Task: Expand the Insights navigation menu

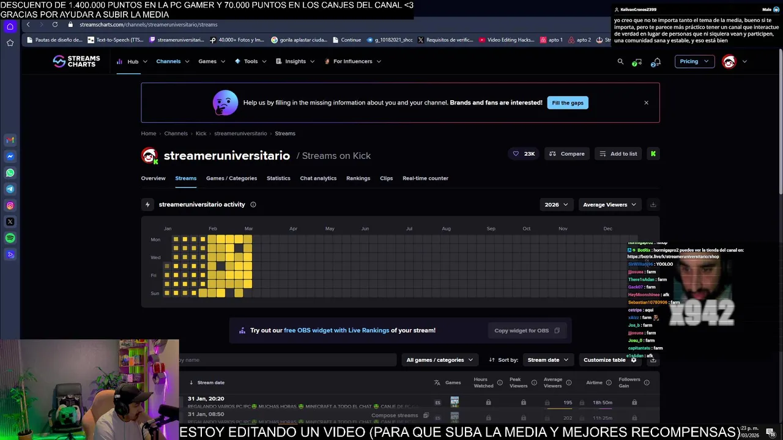Action: (x=295, y=62)
